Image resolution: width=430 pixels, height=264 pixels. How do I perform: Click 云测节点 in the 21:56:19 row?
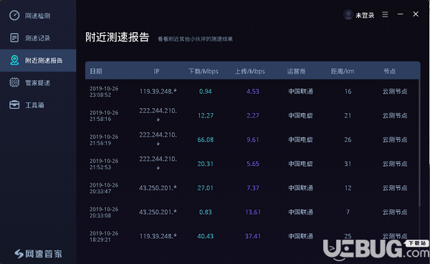(395, 140)
